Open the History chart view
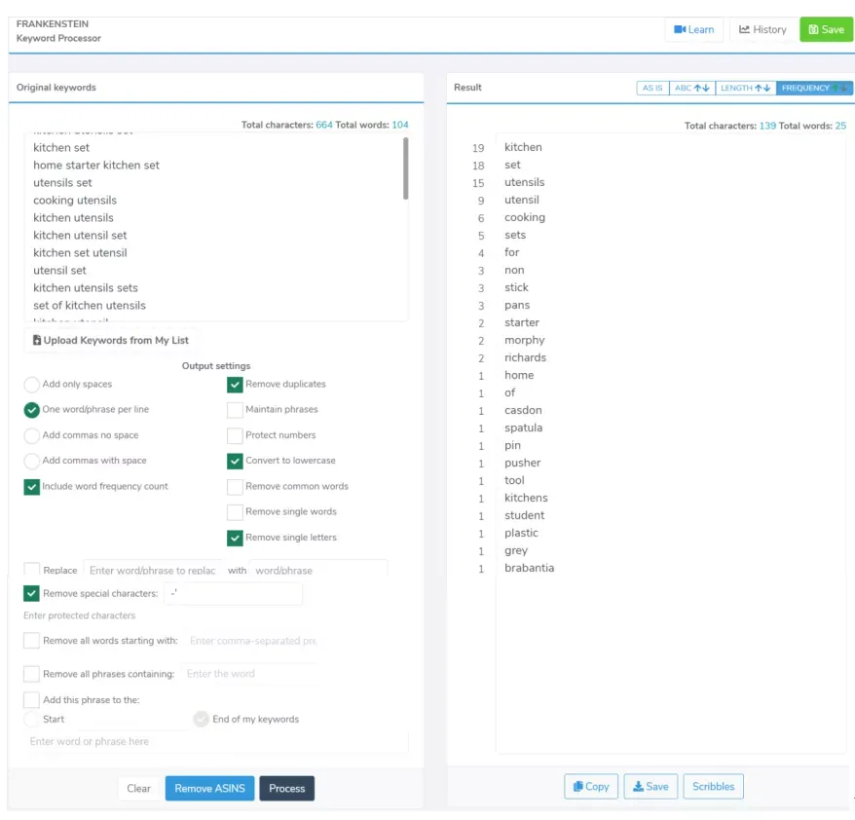 pyautogui.click(x=762, y=29)
